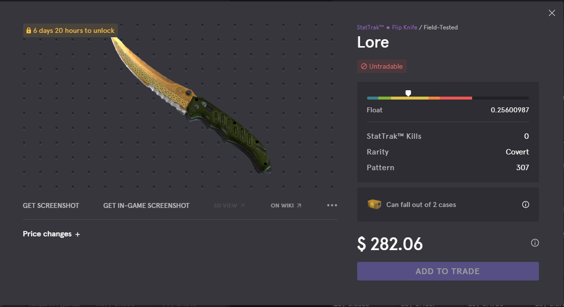The image size is (564, 307).
Task: Open the 3D VIEW link
Action: point(229,205)
